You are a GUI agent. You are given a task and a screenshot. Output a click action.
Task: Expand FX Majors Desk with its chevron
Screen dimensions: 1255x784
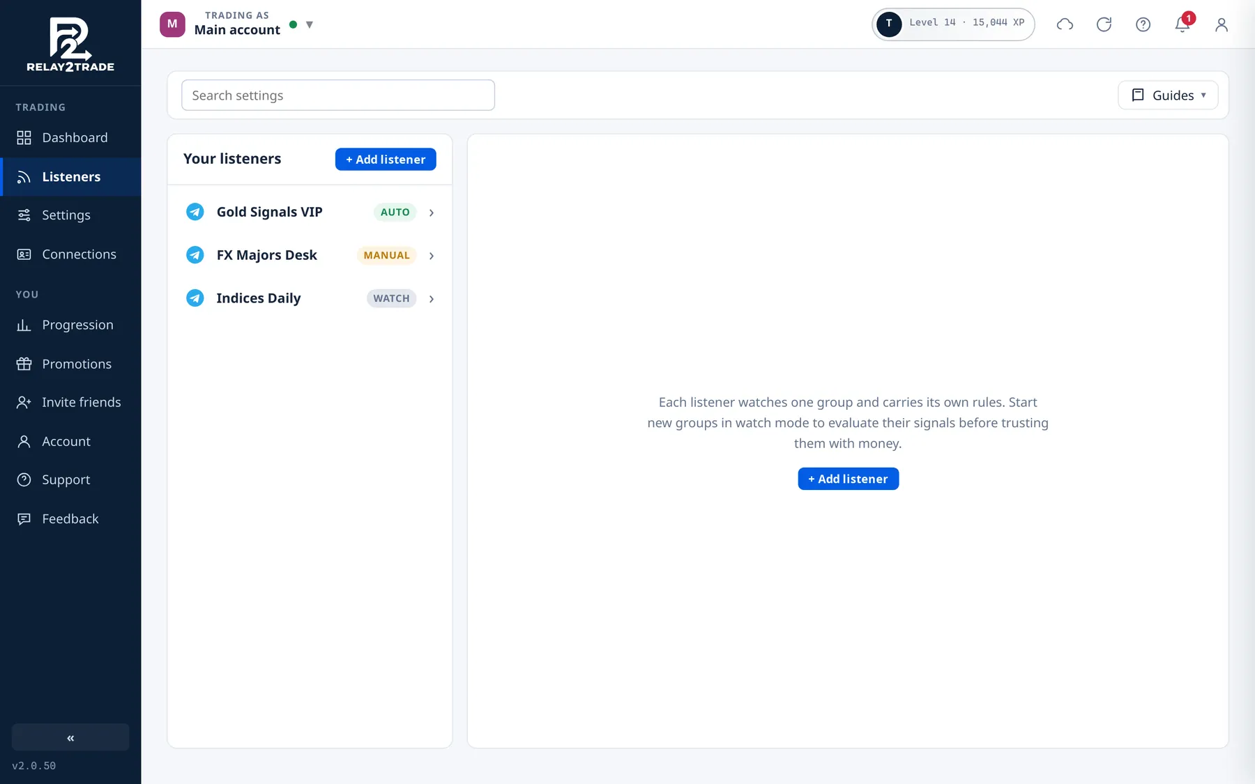point(432,256)
